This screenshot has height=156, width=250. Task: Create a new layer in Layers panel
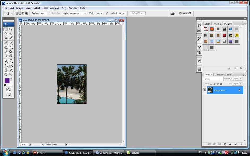click(235, 144)
